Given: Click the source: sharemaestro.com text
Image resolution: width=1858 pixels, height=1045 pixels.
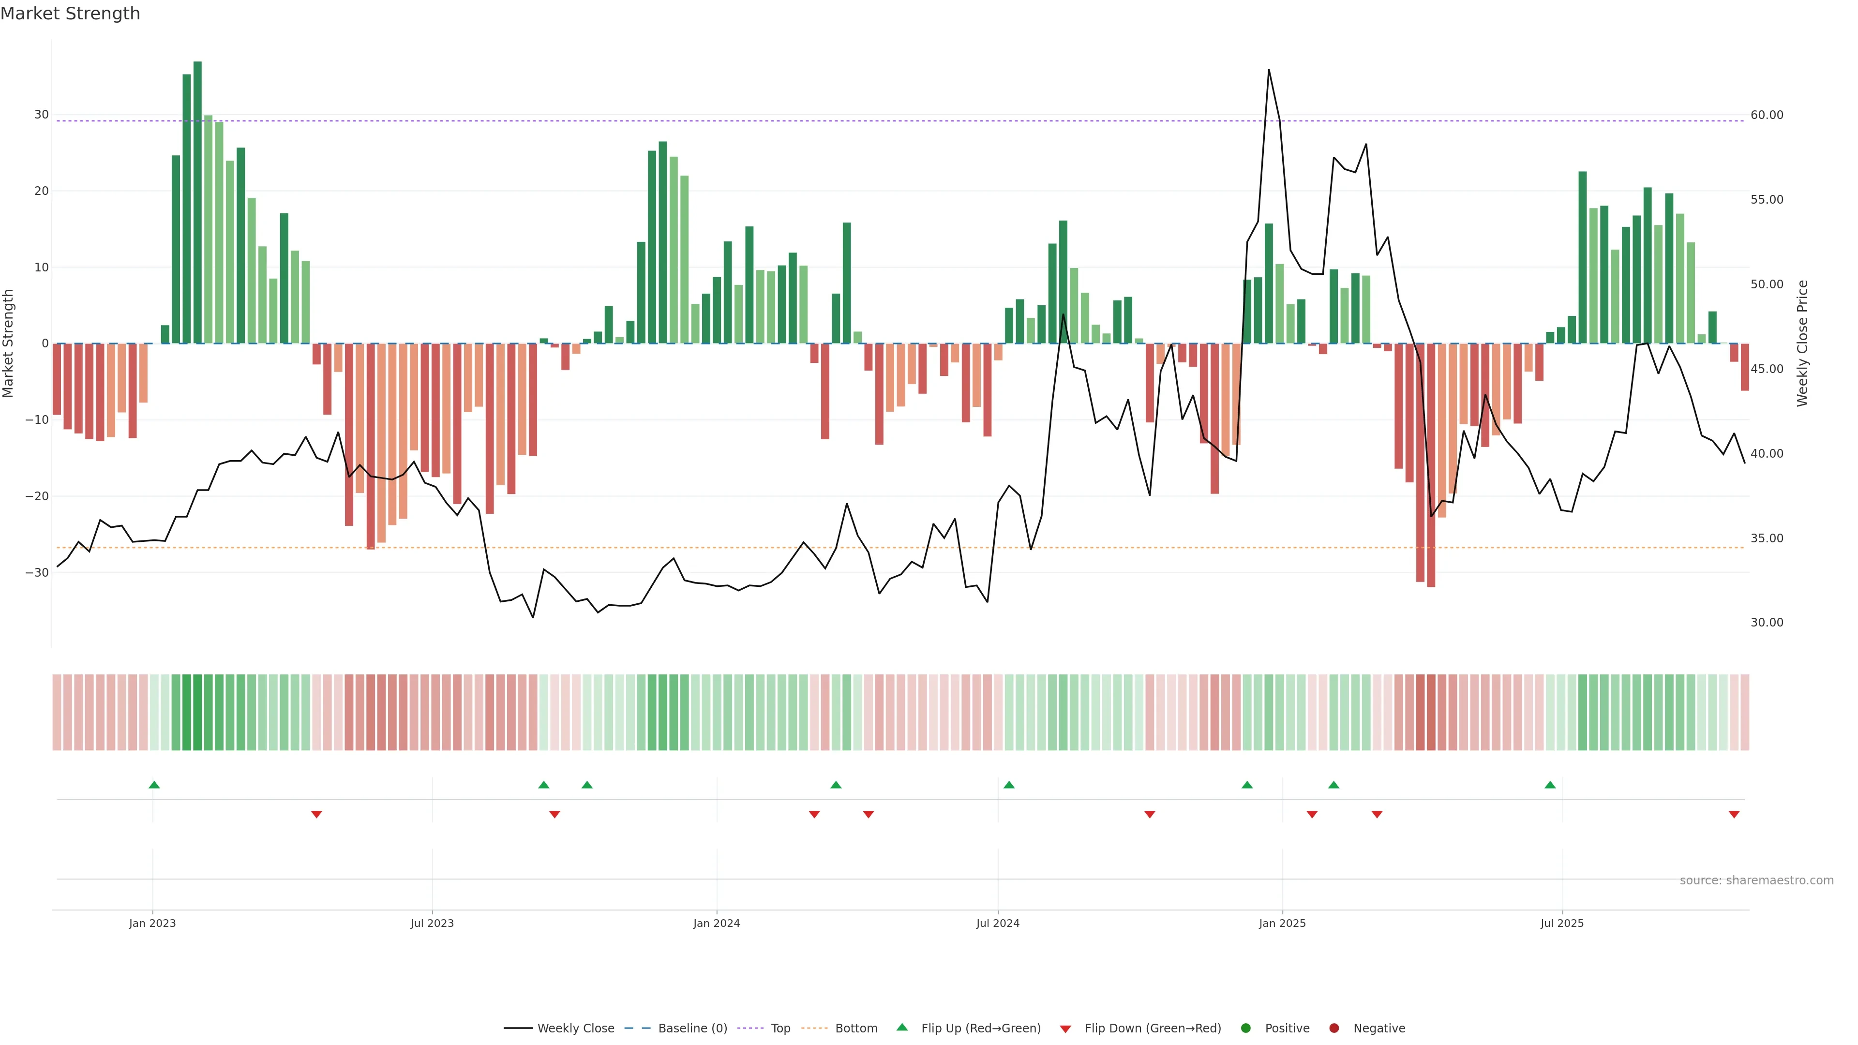Looking at the screenshot, I should coord(1756,881).
